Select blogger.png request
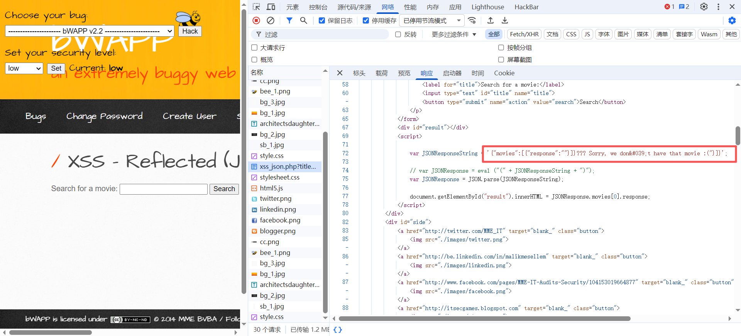The width and height of the screenshot is (741, 336). click(285, 231)
